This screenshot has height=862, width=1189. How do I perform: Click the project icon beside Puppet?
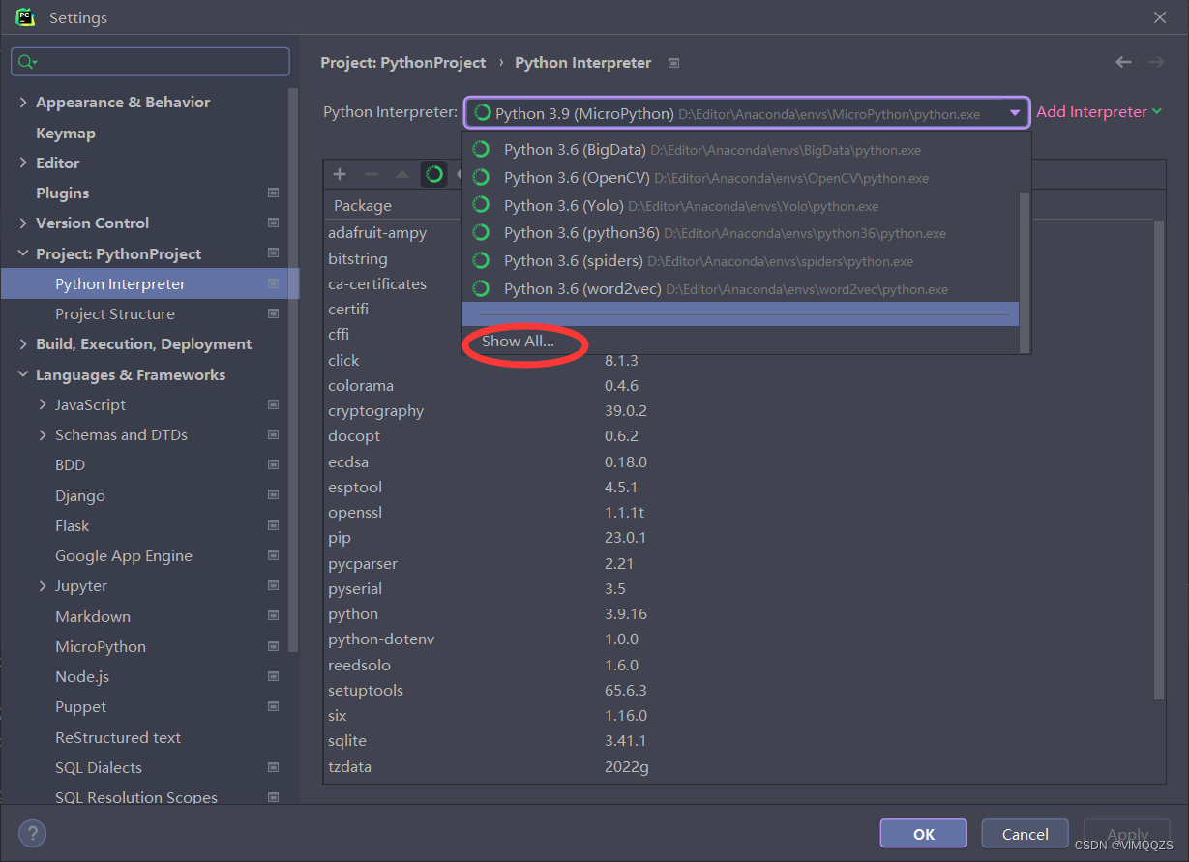pyautogui.click(x=273, y=707)
